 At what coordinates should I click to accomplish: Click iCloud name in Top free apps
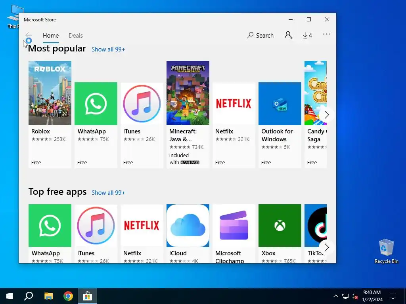click(x=178, y=253)
